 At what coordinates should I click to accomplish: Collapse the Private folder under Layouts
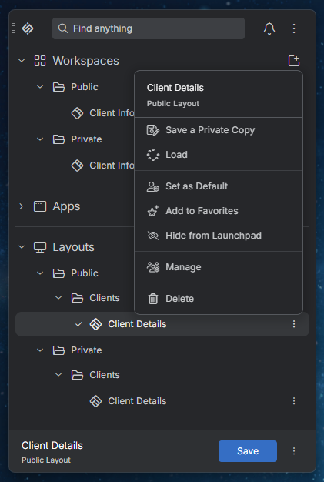(40, 350)
